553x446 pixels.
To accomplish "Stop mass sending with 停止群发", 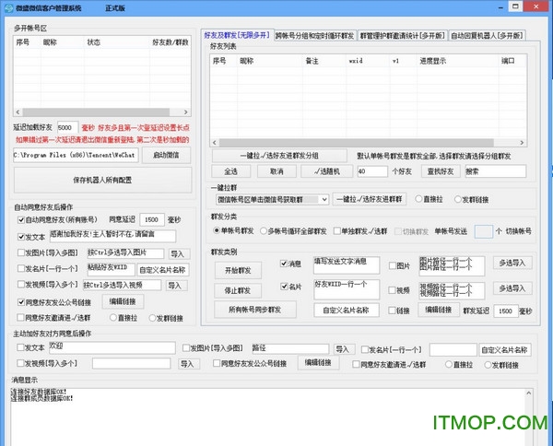I will point(238,290).
